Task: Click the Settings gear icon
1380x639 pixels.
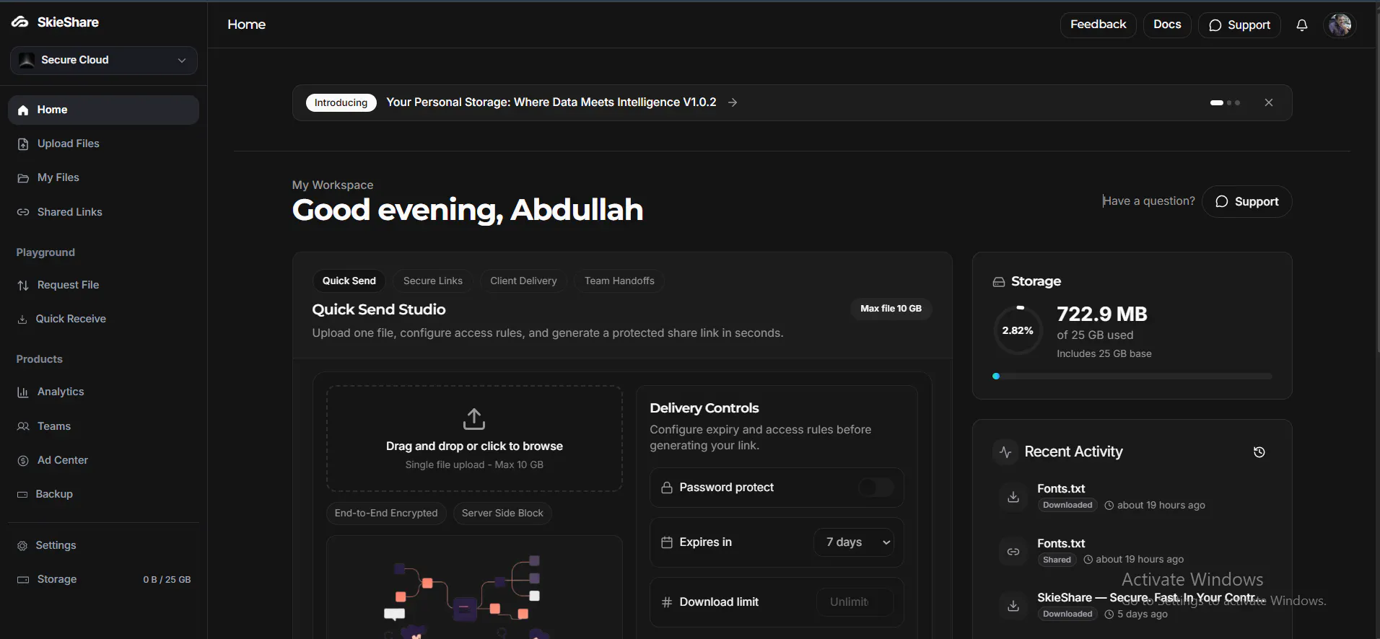Action: click(22, 546)
